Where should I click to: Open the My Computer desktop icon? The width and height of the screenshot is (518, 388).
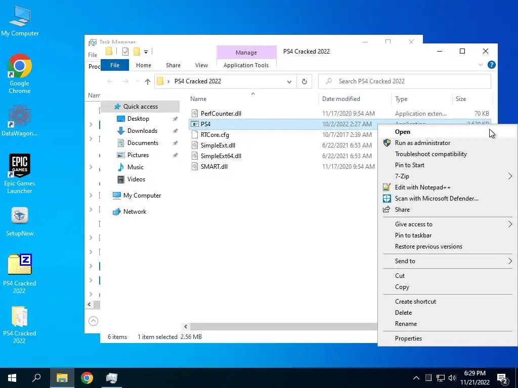[20, 21]
